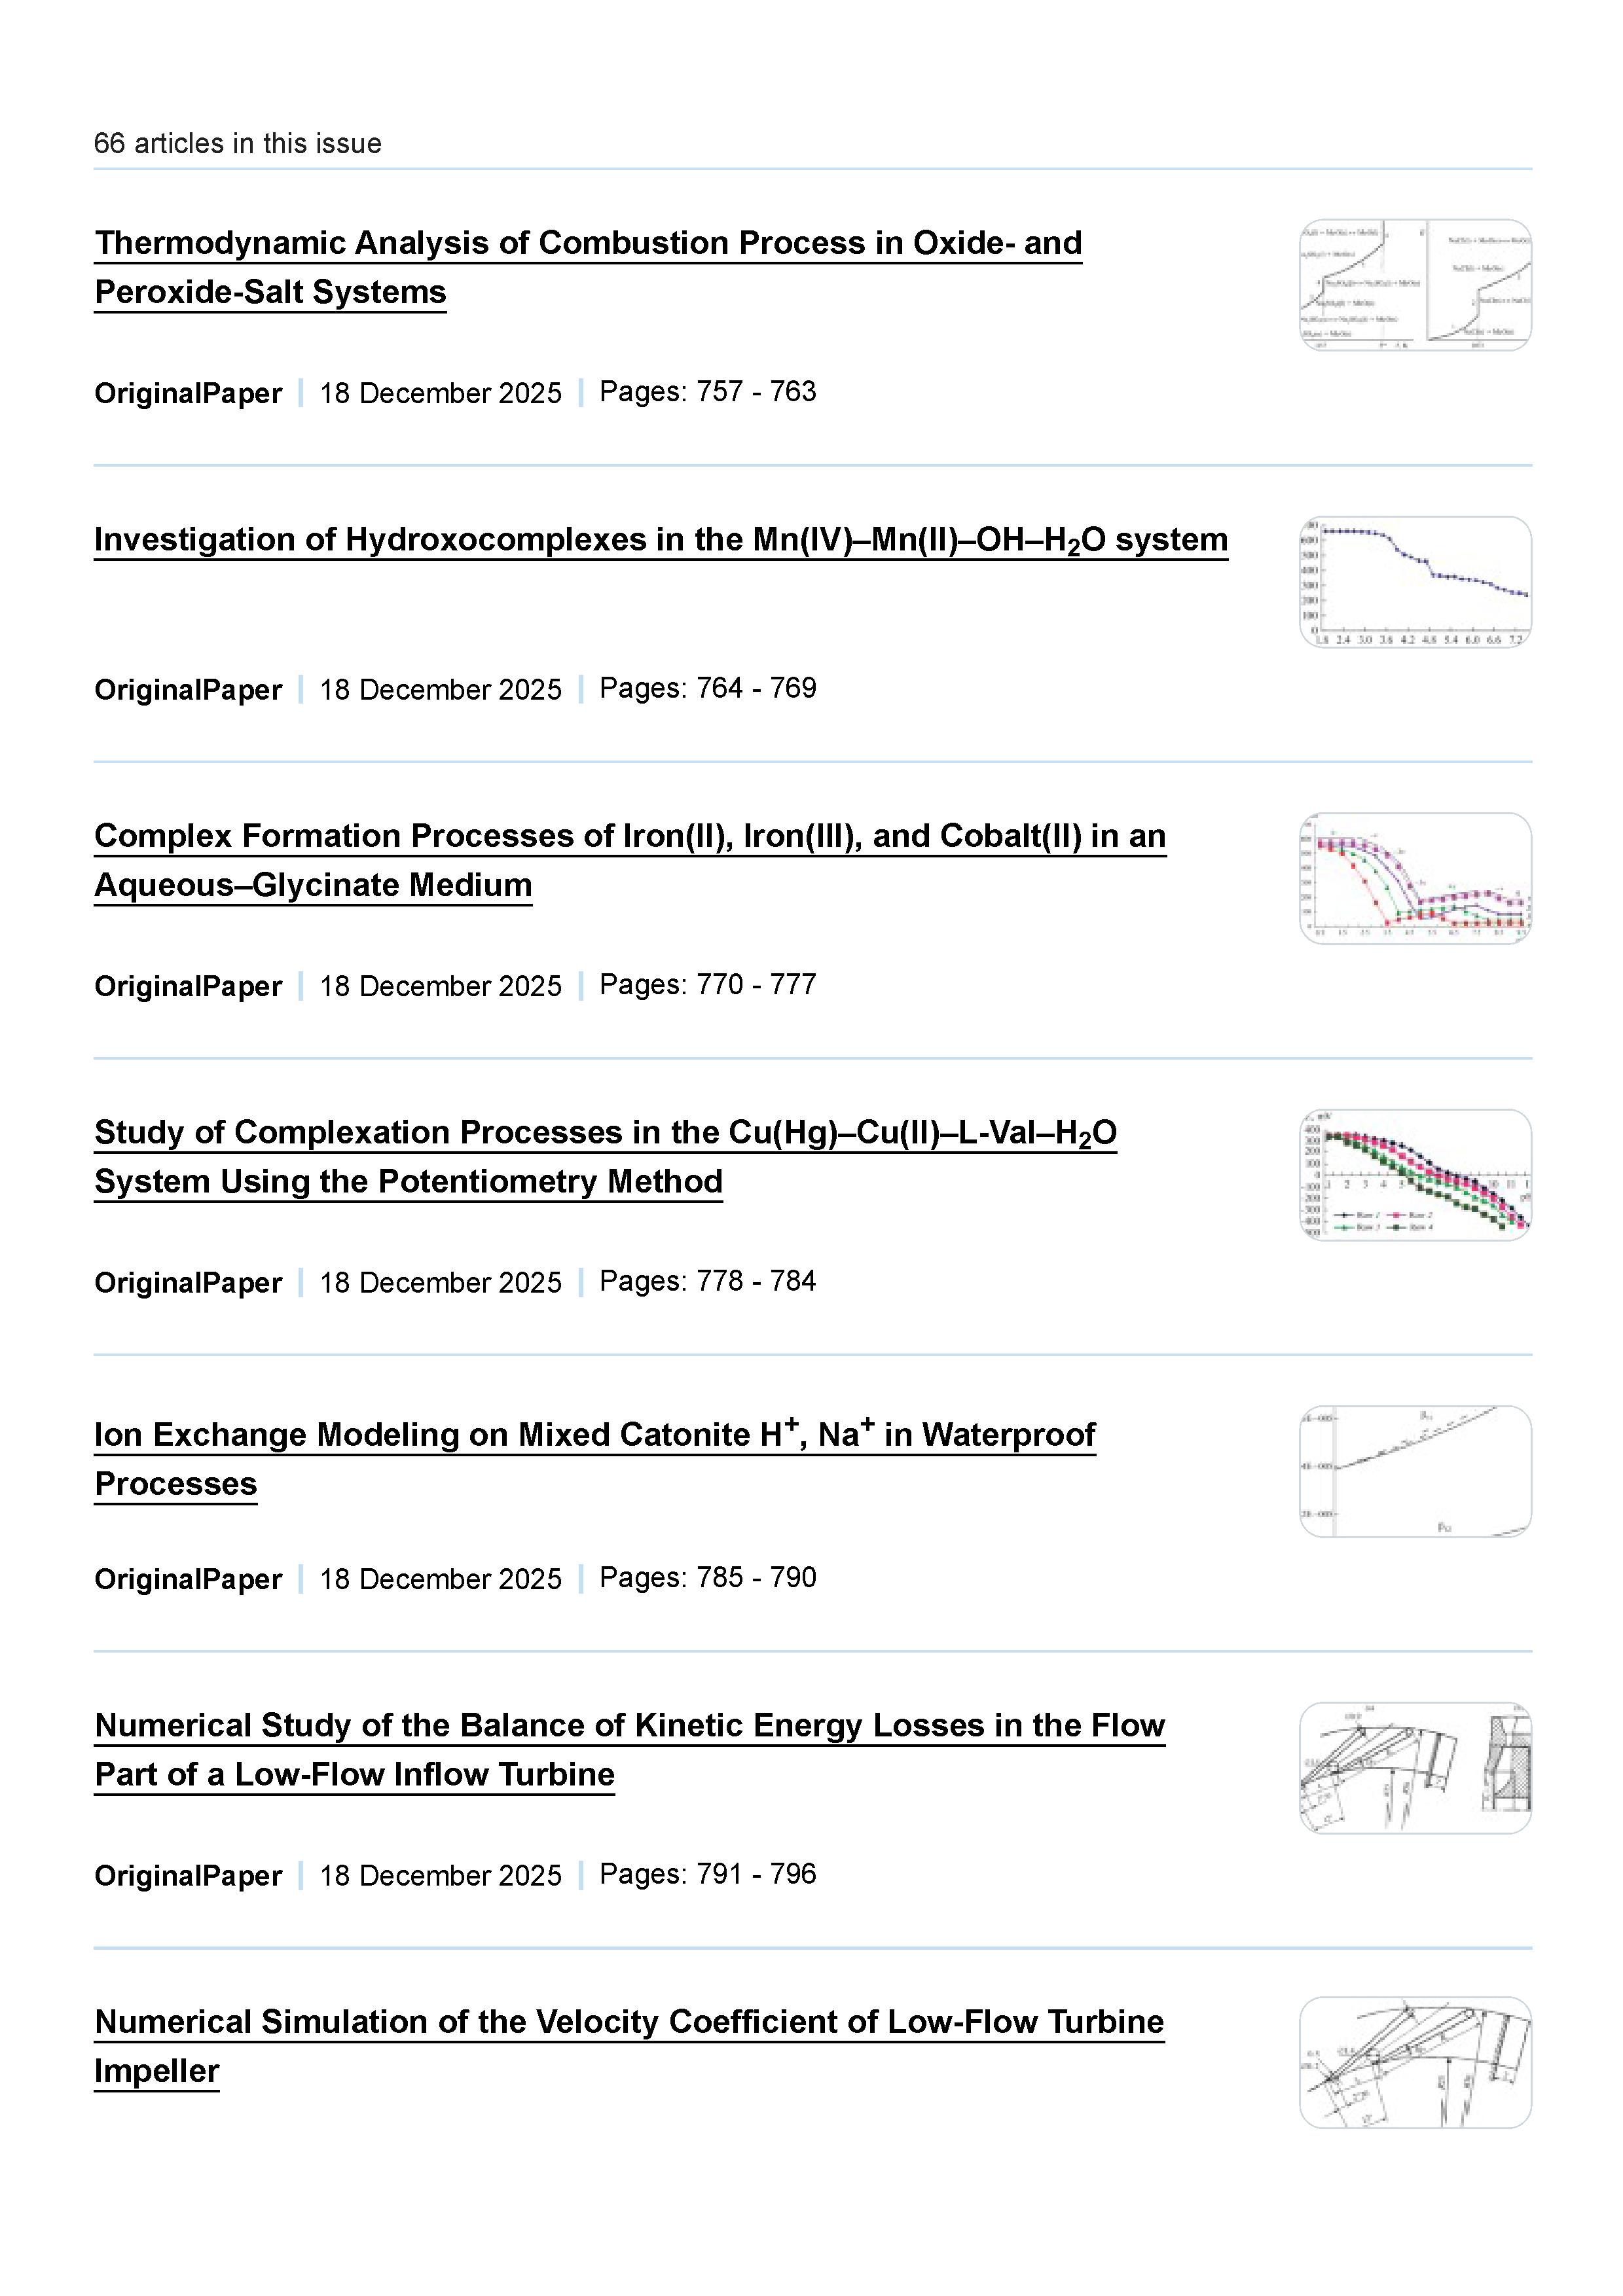Click the Turbine Impeller article diagram thumbnail
The height and width of the screenshot is (2296, 1623).
pos(1415,2062)
